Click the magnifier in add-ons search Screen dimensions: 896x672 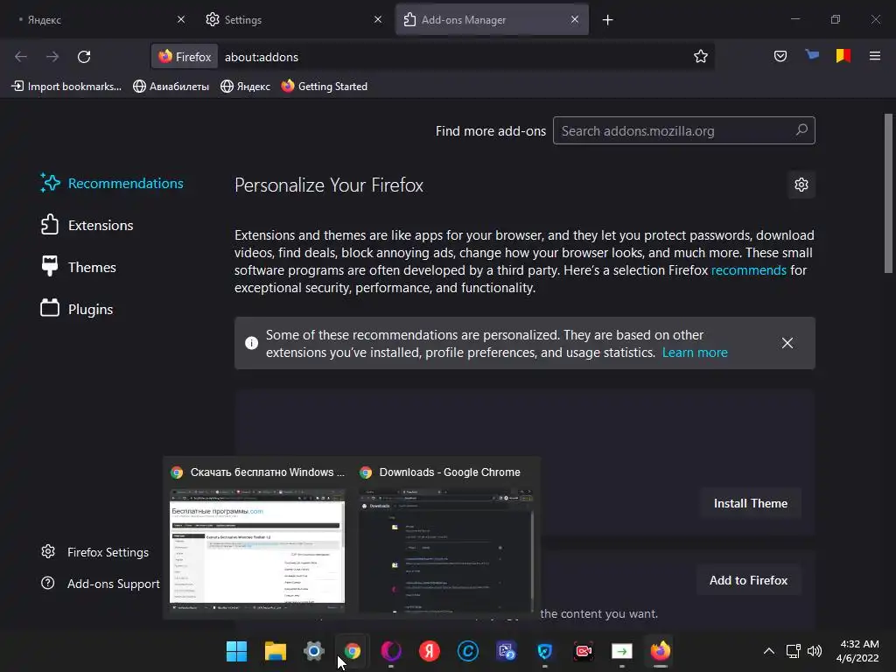[801, 130]
